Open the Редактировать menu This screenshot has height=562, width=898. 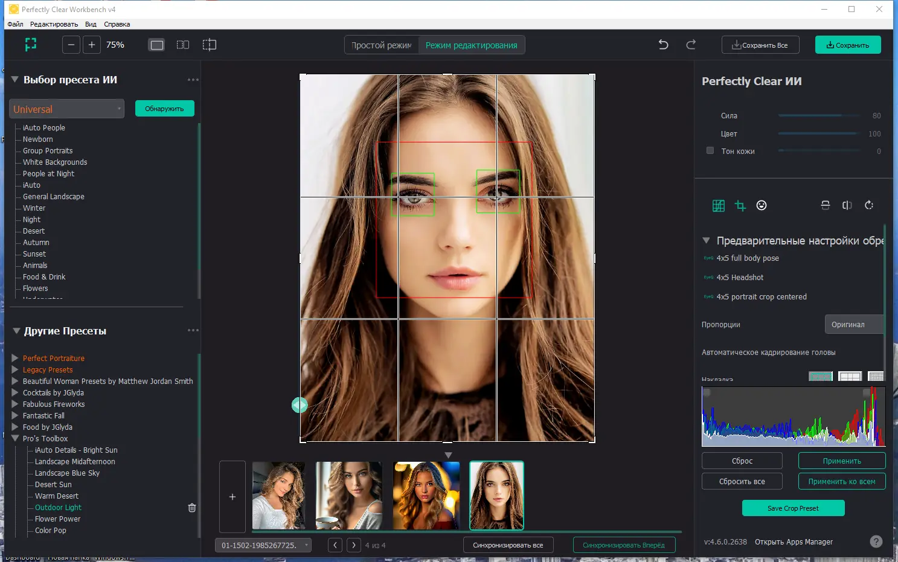click(53, 24)
